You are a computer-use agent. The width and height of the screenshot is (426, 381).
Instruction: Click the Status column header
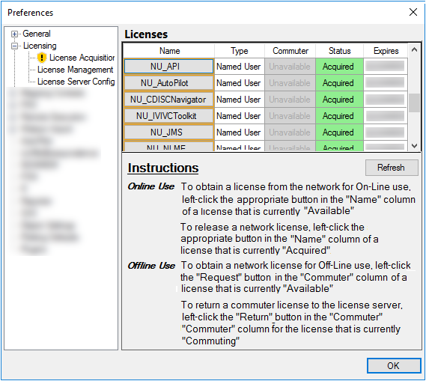pyautogui.click(x=340, y=51)
